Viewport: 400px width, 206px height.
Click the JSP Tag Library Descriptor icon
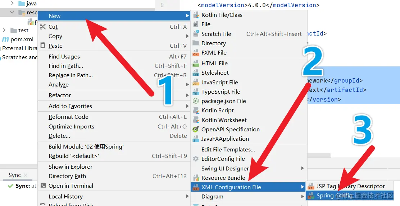(x=311, y=186)
